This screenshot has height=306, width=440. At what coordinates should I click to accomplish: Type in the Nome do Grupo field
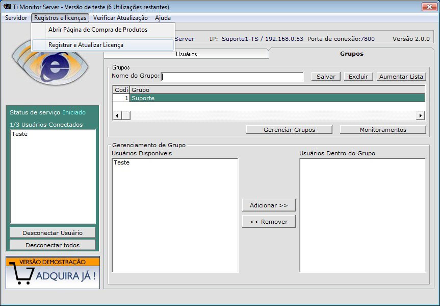(232, 77)
